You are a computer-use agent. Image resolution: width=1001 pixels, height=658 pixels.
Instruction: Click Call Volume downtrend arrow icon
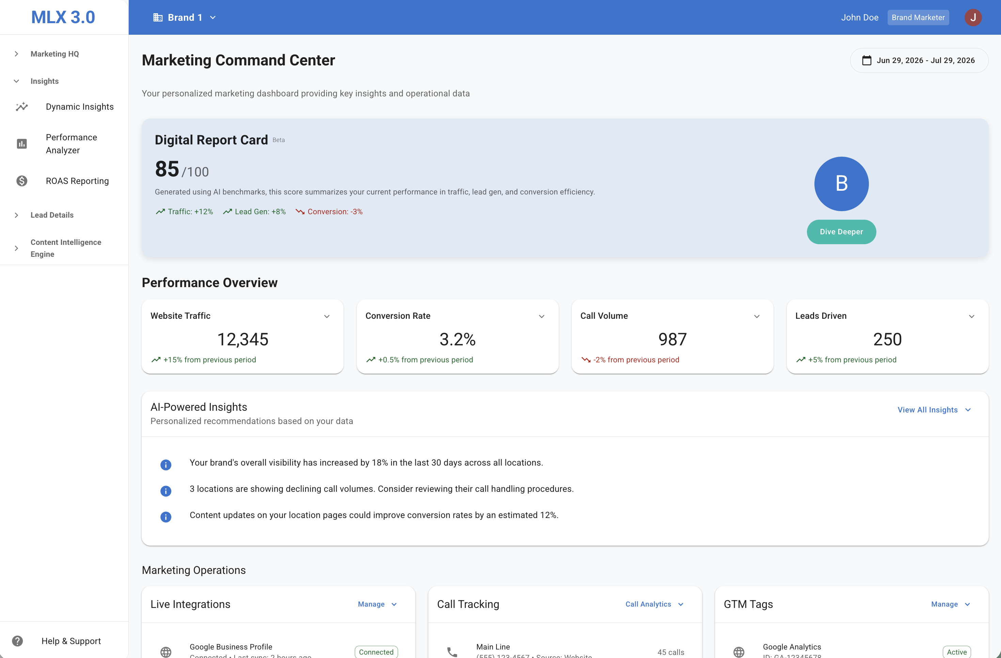coord(586,360)
